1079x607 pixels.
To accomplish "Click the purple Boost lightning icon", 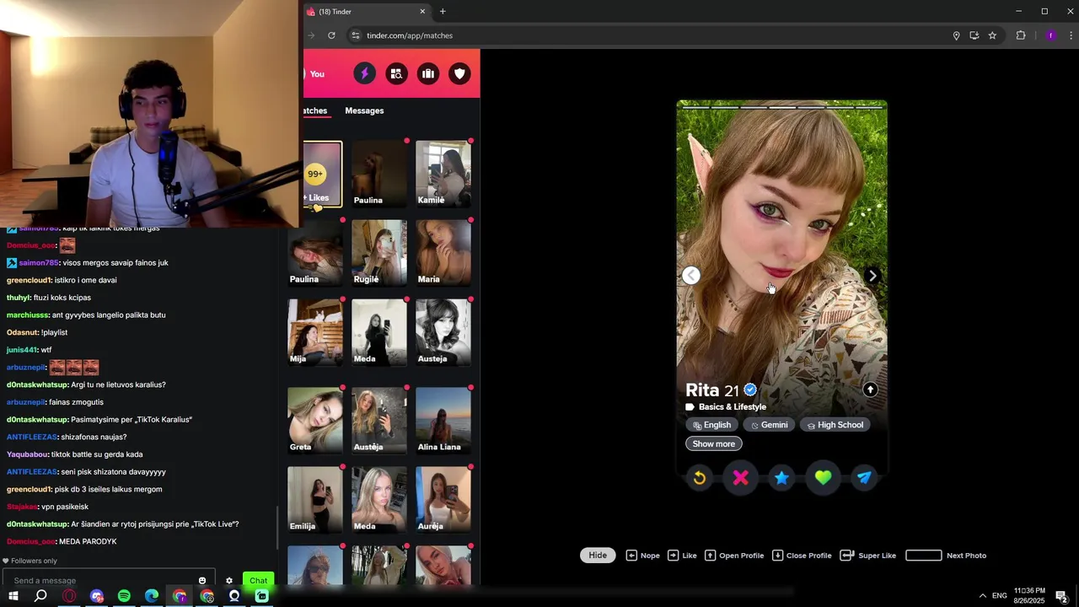I will (x=364, y=74).
